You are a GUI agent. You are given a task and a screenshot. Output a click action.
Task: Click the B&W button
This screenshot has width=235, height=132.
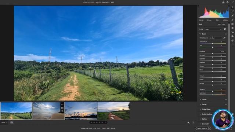click(x=224, y=24)
